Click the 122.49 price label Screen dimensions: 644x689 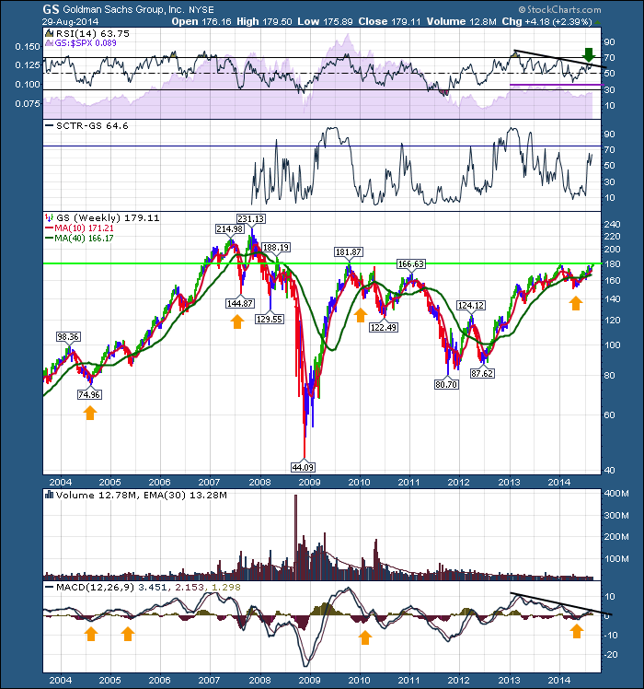(384, 327)
